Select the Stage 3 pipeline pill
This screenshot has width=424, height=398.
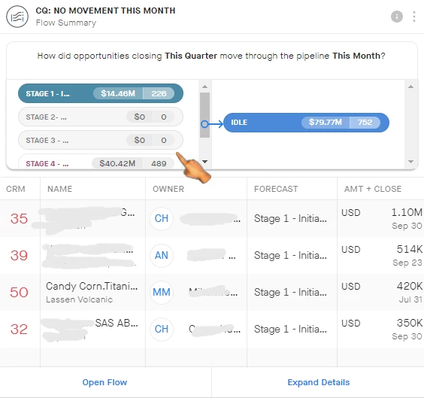point(101,140)
